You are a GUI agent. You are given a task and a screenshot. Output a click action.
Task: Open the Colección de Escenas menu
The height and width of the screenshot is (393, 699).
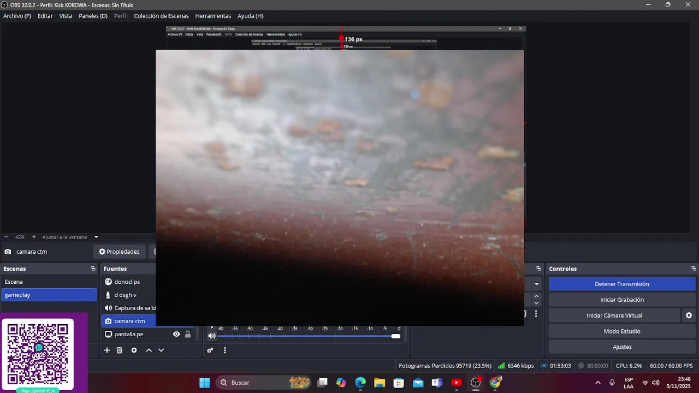click(161, 16)
